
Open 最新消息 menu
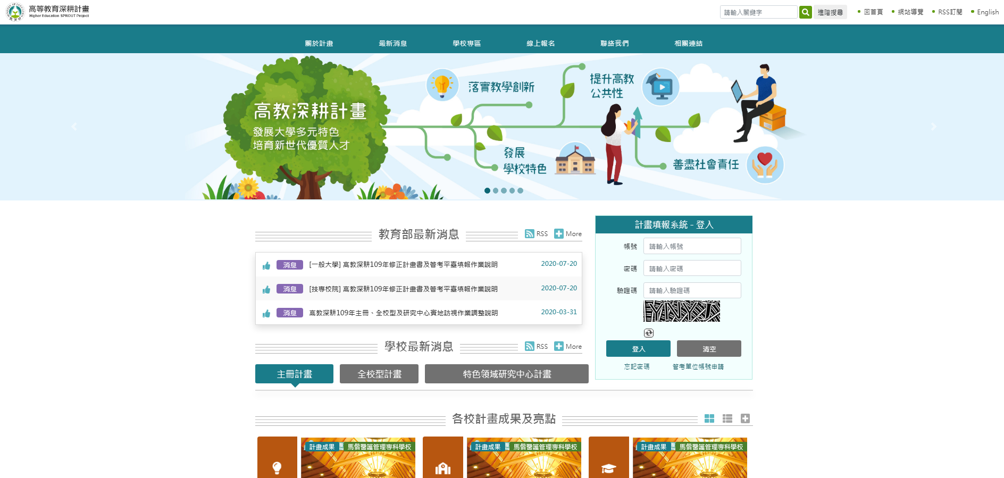[x=393, y=44]
